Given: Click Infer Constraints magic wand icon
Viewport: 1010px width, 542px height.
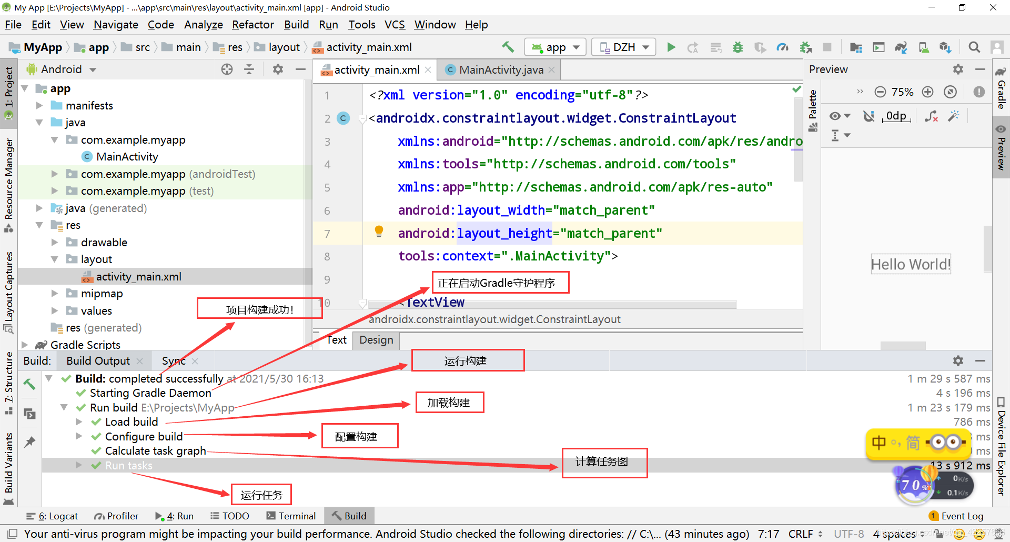Looking at the screenshot, I should point(954,116).
